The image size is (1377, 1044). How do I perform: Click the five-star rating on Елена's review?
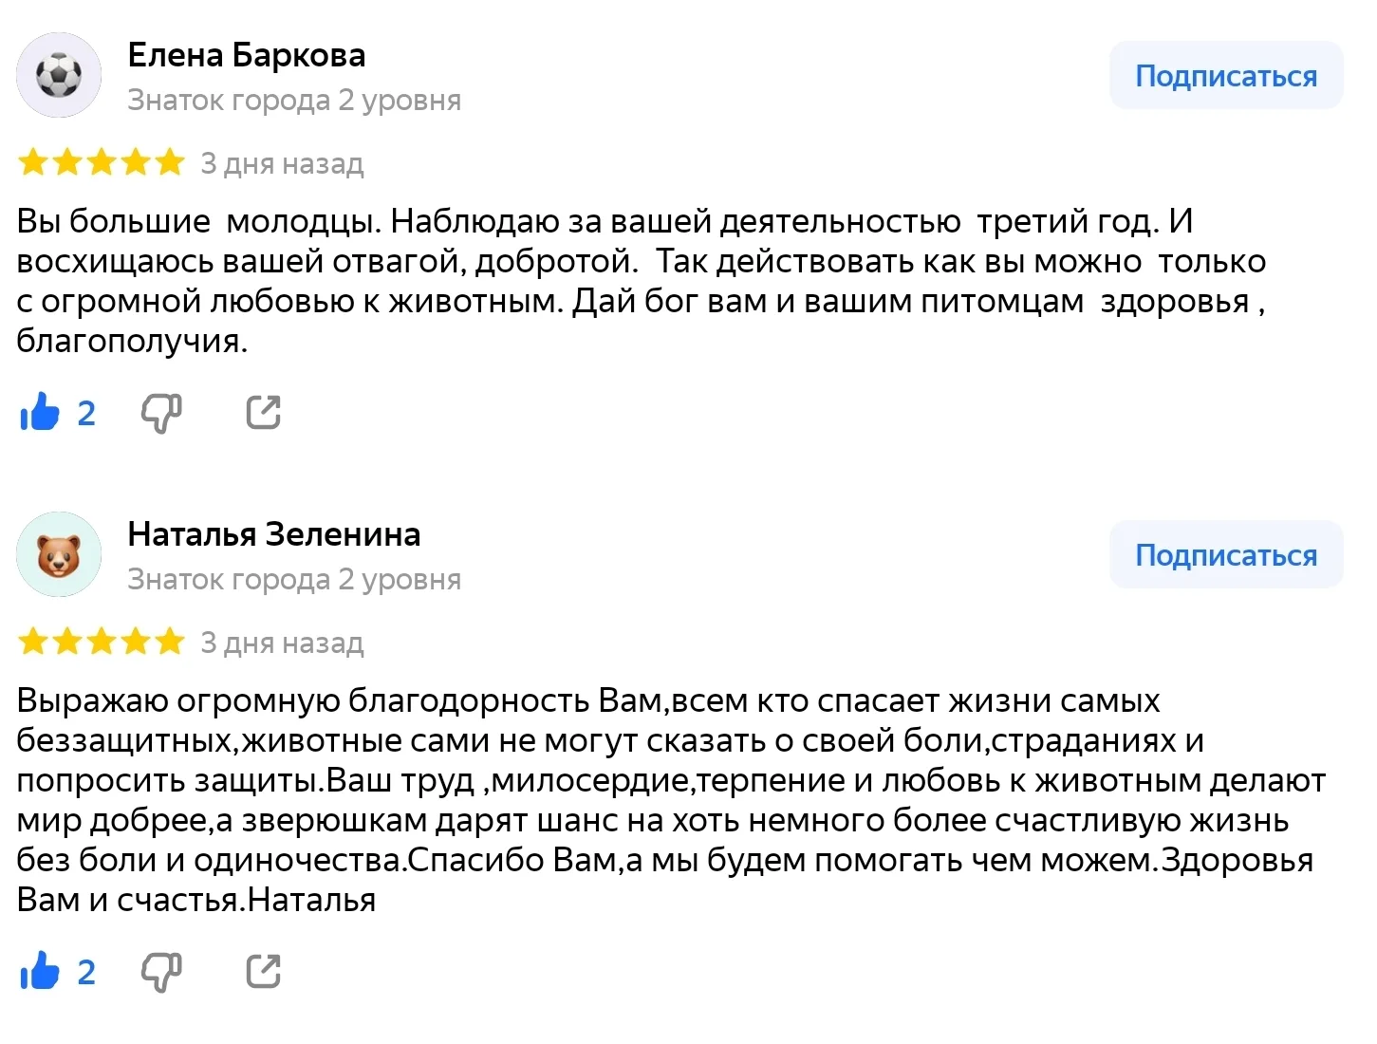coord(102,162)
